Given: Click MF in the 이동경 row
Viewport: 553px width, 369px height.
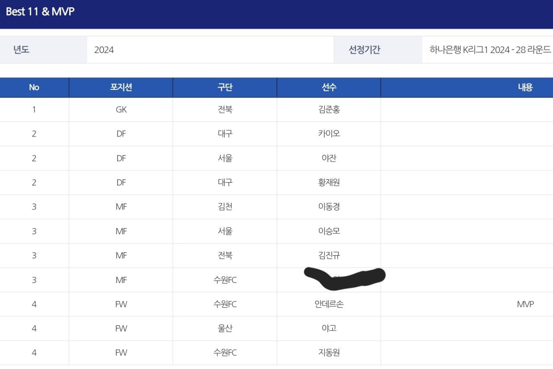Looking at the screenshot, I should pos(121,207).
